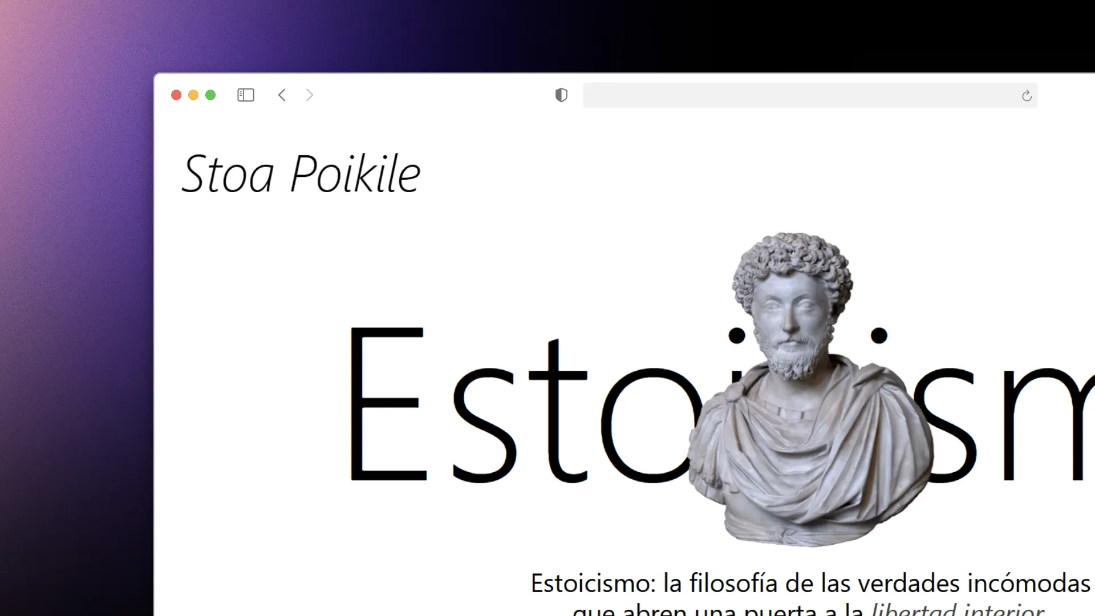Click the grayed-out forward navigation chevron

(x=309, y=95)
